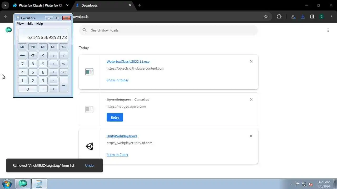Undo removal of VineMEMZ-Legitt.zip

[x=89, y=165]
